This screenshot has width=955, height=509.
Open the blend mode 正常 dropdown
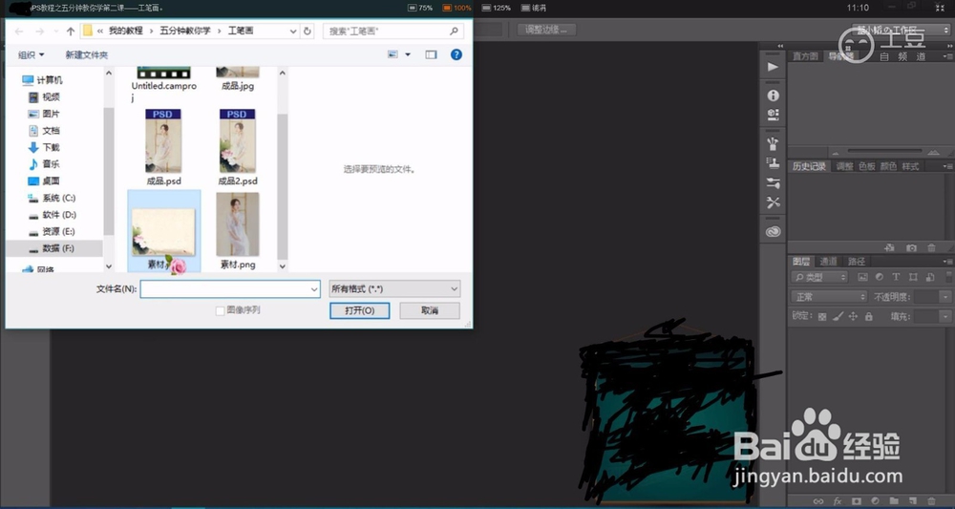828,297
